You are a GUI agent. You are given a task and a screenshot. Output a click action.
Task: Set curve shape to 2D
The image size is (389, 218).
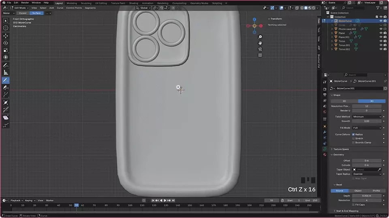[x=344, y=101]
